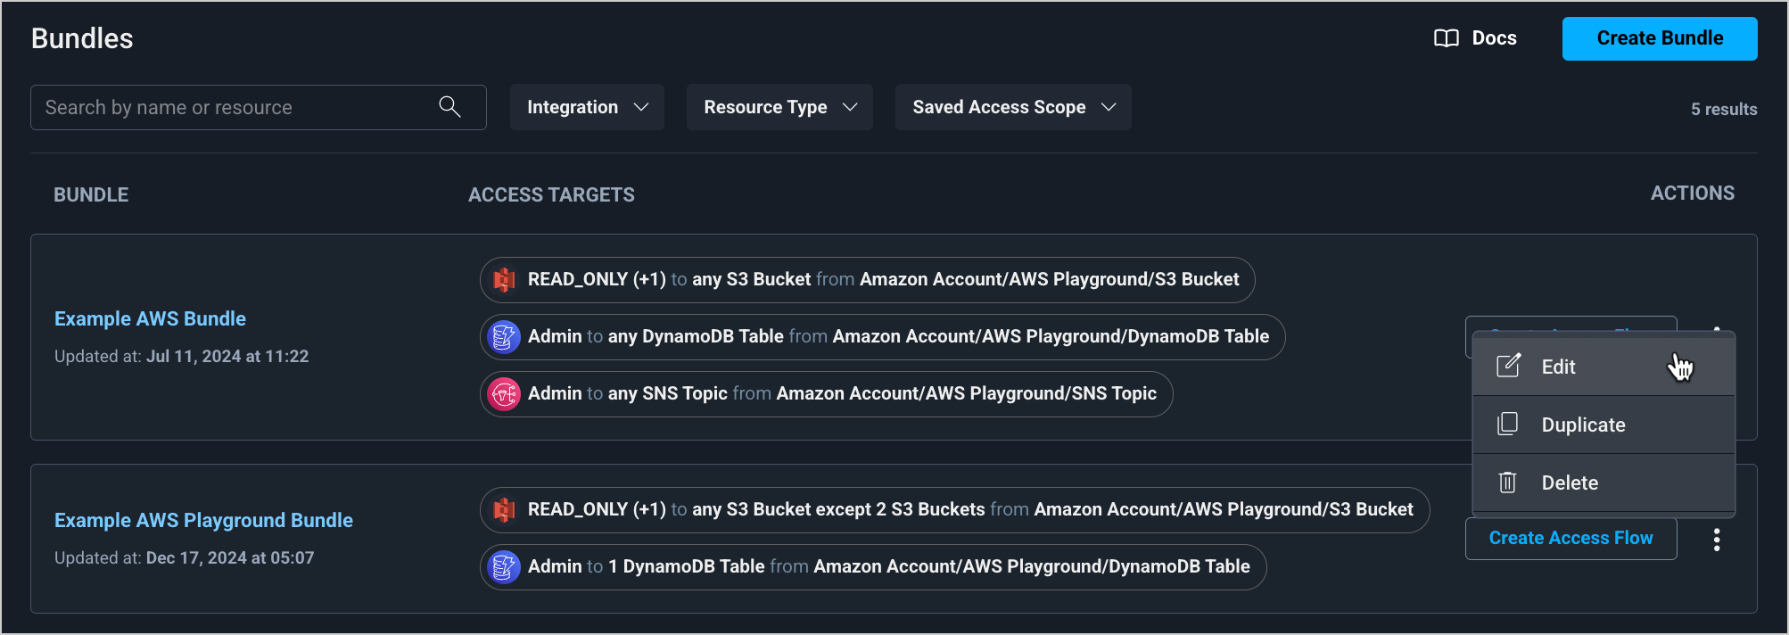Open three-dot menu for Example AWS Playground Bundle
The width and height of the screenshot is (1789, 635).
[x=1716, y=540]
